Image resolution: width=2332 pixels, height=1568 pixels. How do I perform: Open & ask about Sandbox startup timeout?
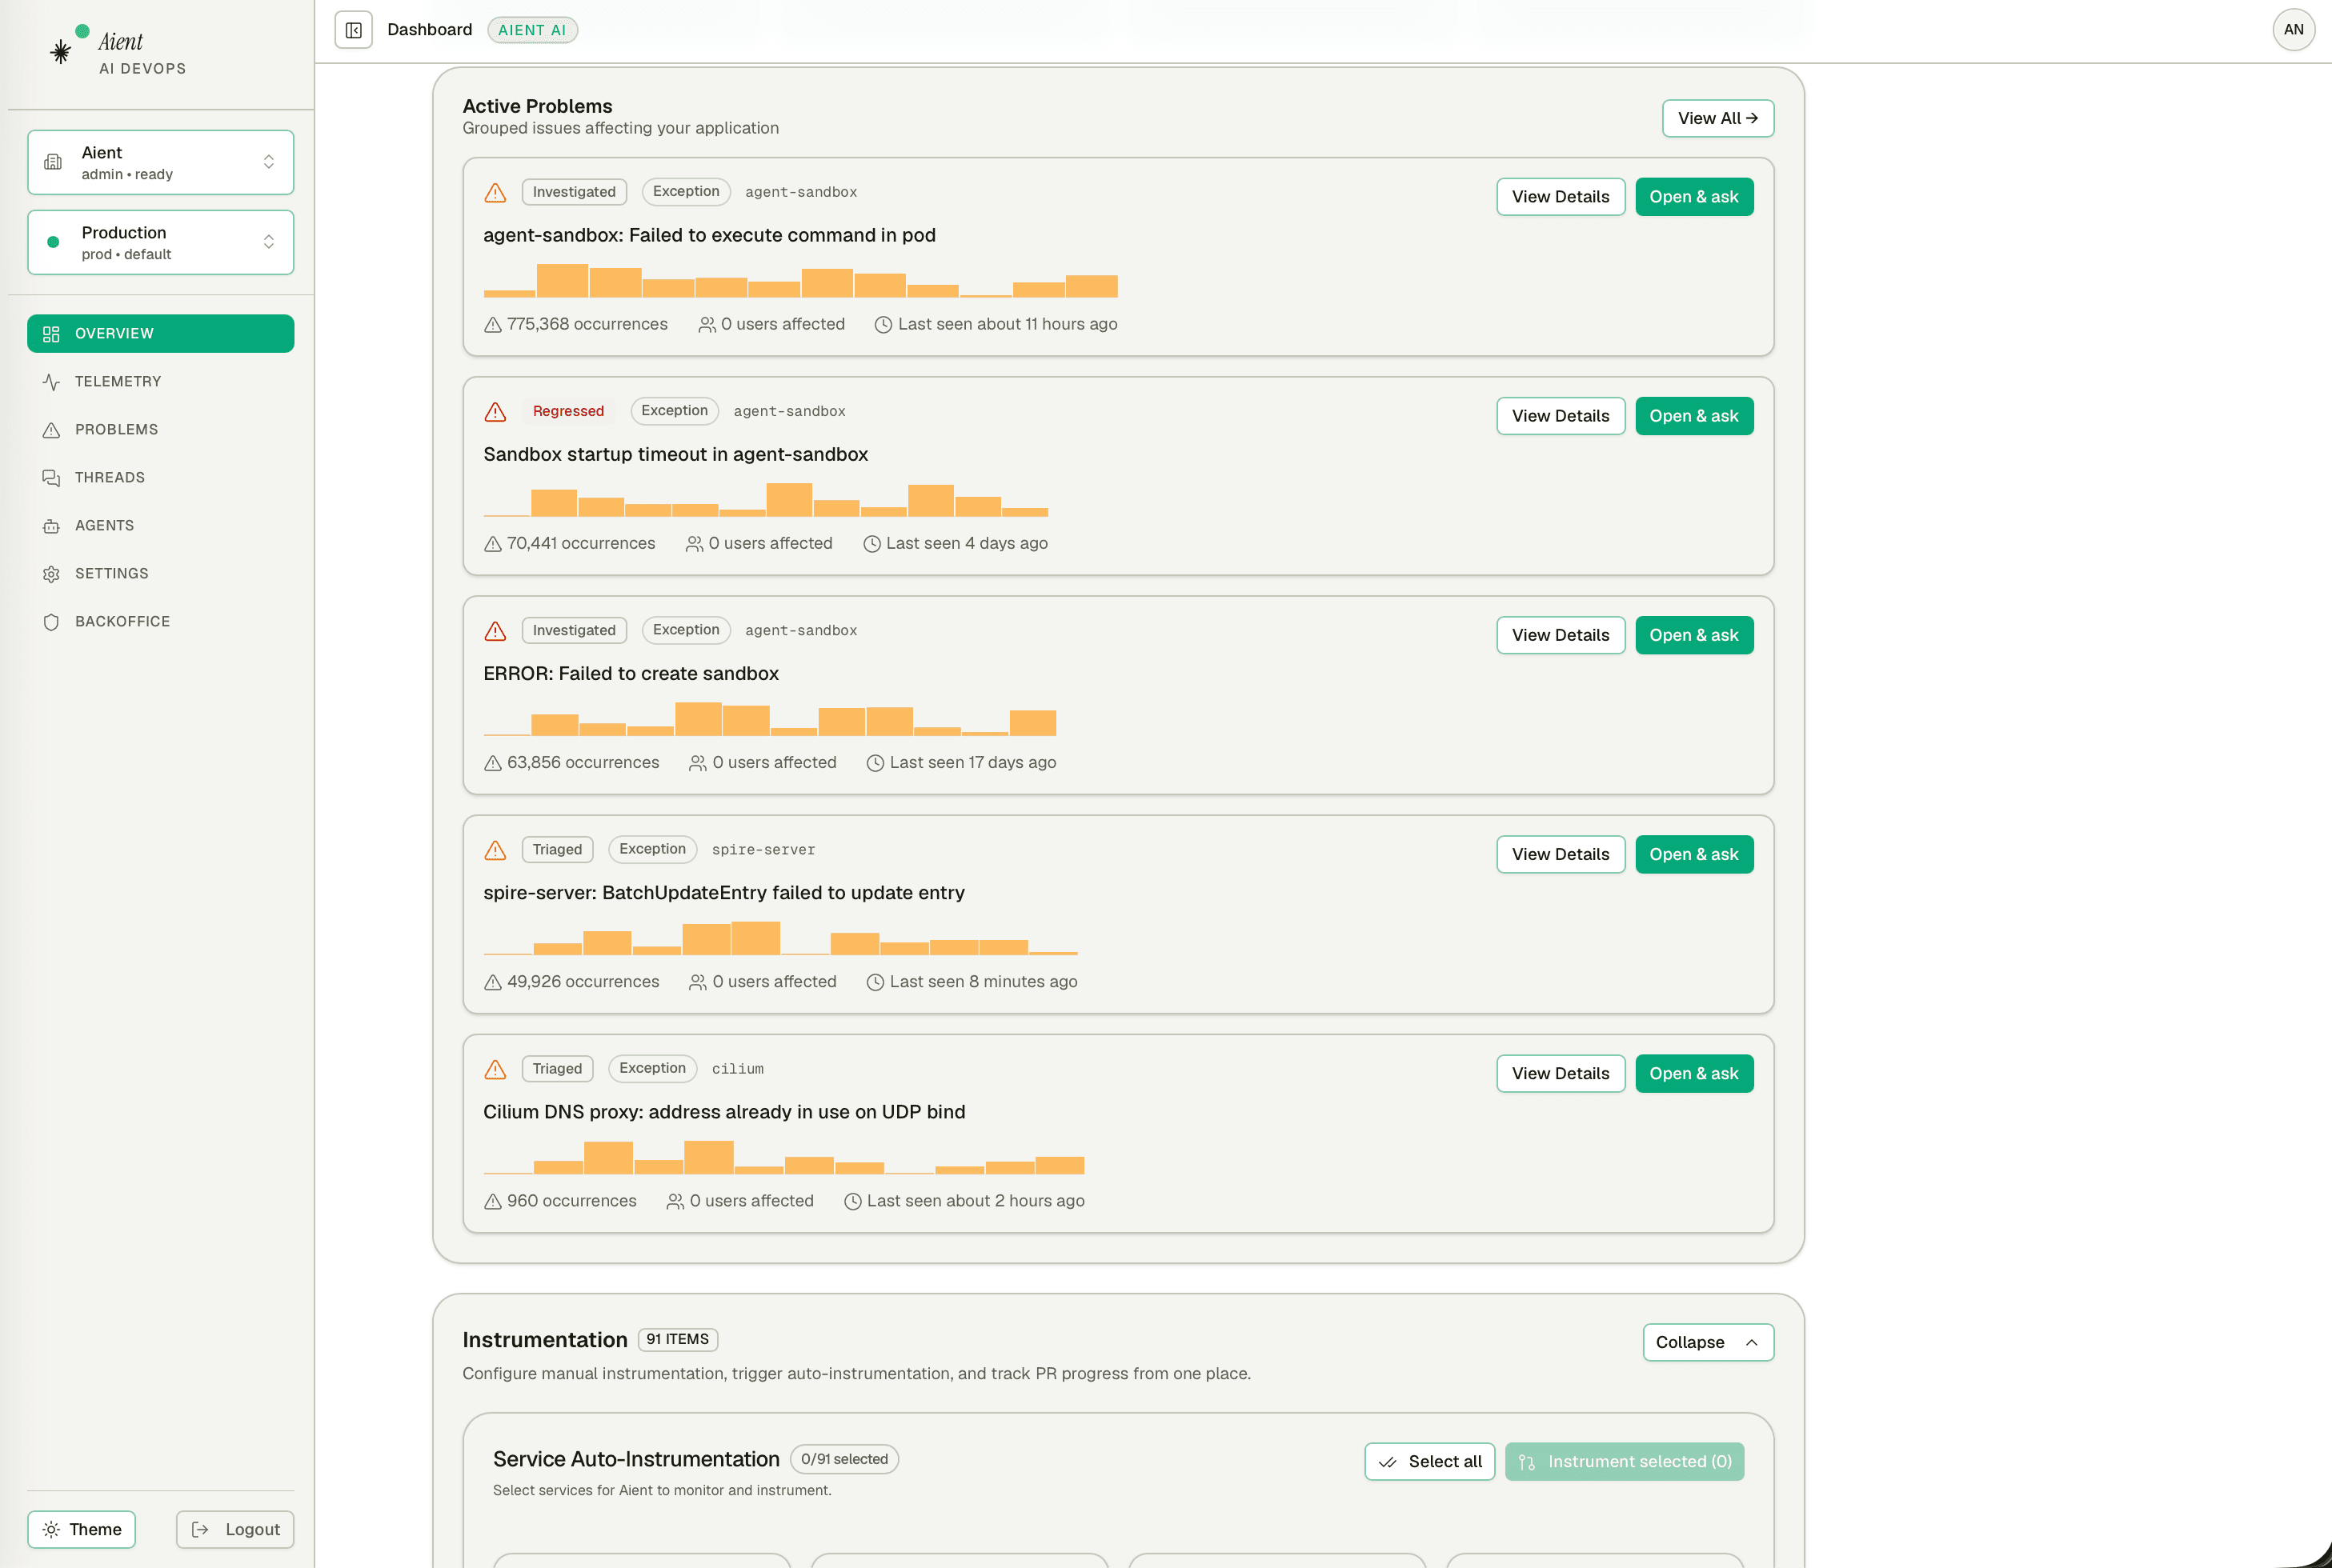[1693, 416]
